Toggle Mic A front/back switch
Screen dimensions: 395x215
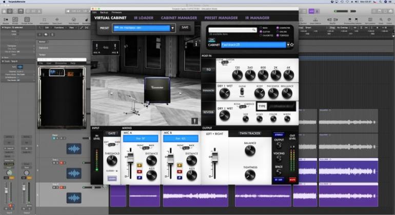pyautogui.click(x=146, y=148)
